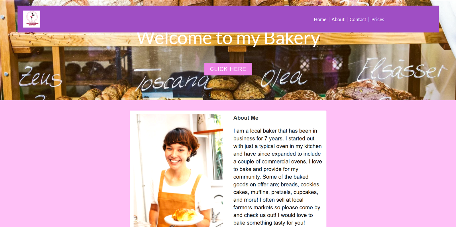Image resolution: width=456 pixels, height=227 pixels.
Task: Open the Contact page link
Action: (358, 19)
